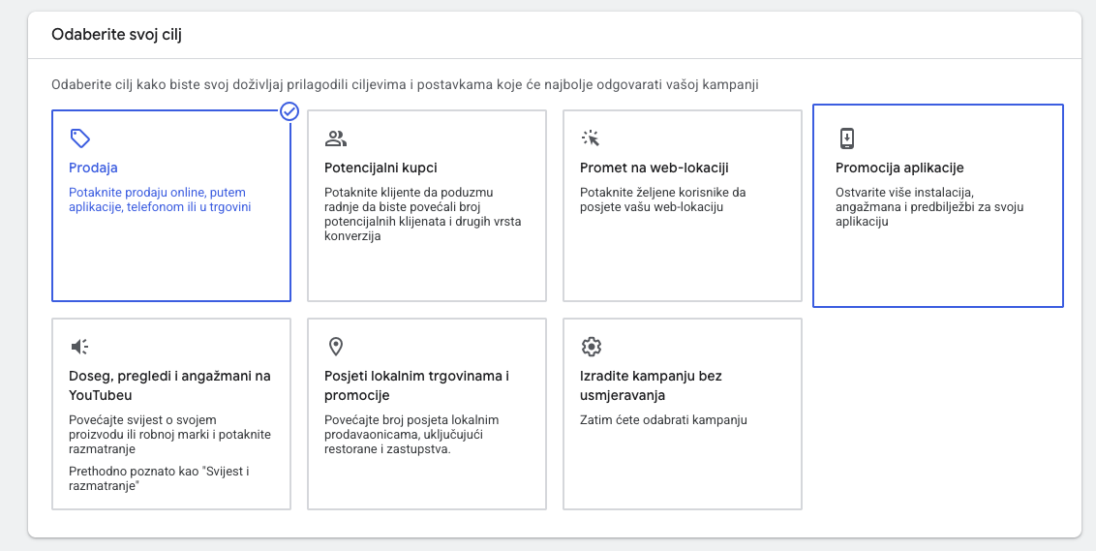Choose the Potencijalni kupci goal title

coord(381,168)
